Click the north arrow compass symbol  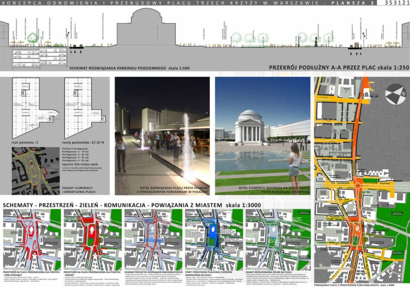tap(396, 94)
